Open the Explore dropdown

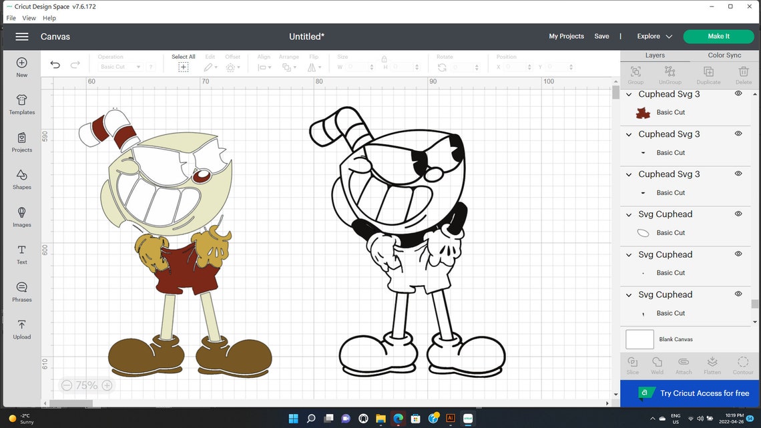click(x=652, y=36)
